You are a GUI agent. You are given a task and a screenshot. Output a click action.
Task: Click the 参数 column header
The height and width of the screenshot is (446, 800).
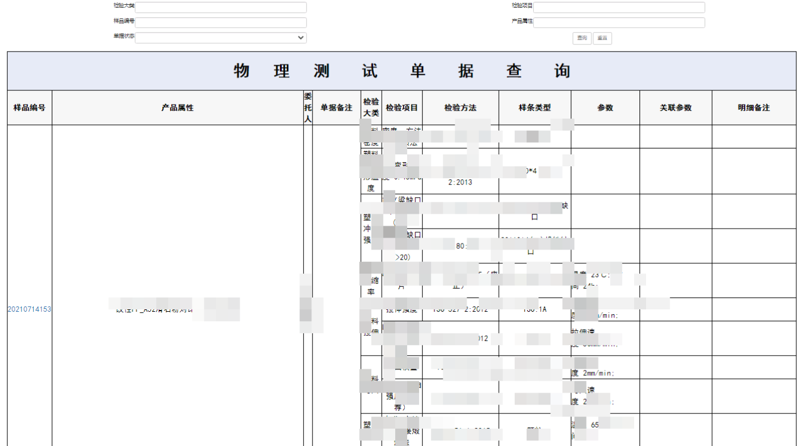[605, 108]
